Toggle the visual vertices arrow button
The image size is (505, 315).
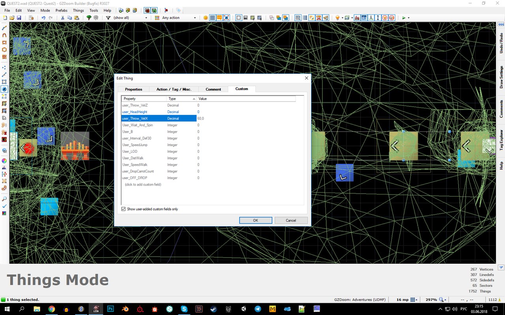click(x=378, y=18)
